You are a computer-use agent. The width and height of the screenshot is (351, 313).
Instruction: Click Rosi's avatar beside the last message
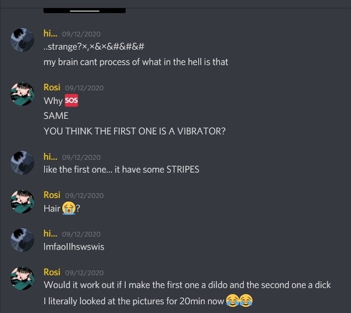[x=23, y=279]
